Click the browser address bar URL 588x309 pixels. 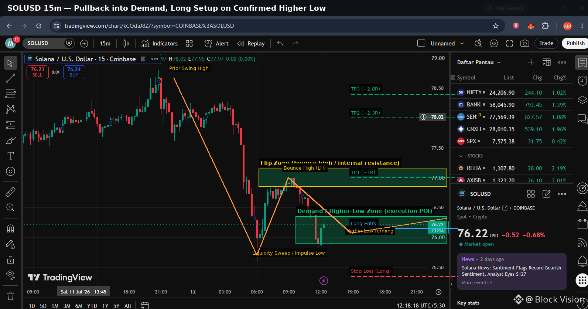(149, 26)
